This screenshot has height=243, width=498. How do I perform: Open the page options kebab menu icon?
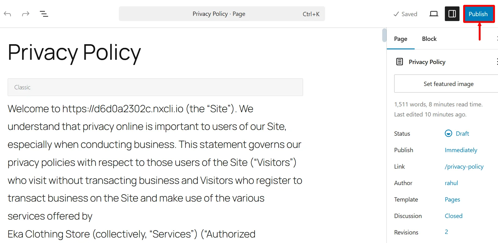point(497,62)
